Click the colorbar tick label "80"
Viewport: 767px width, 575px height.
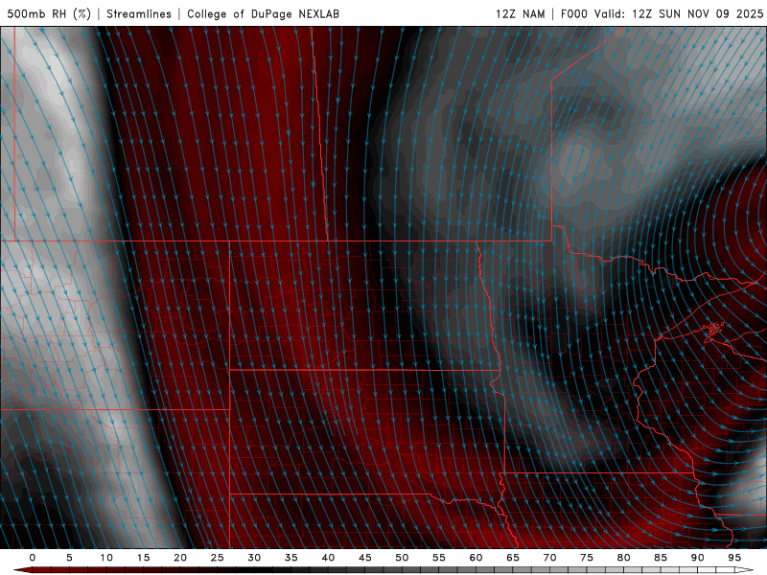click(x=623, y=558)
